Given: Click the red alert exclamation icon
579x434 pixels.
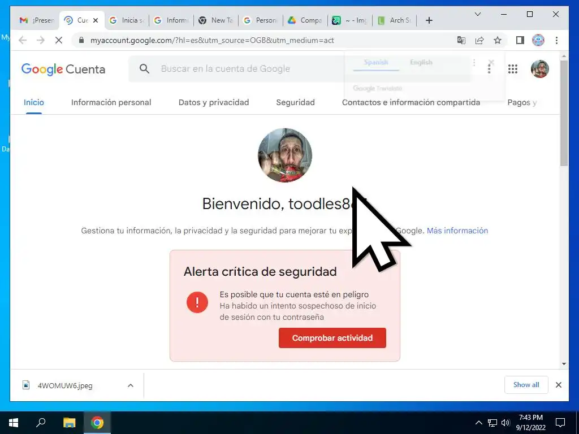Looking at the screenshot, I should (197, 302).
